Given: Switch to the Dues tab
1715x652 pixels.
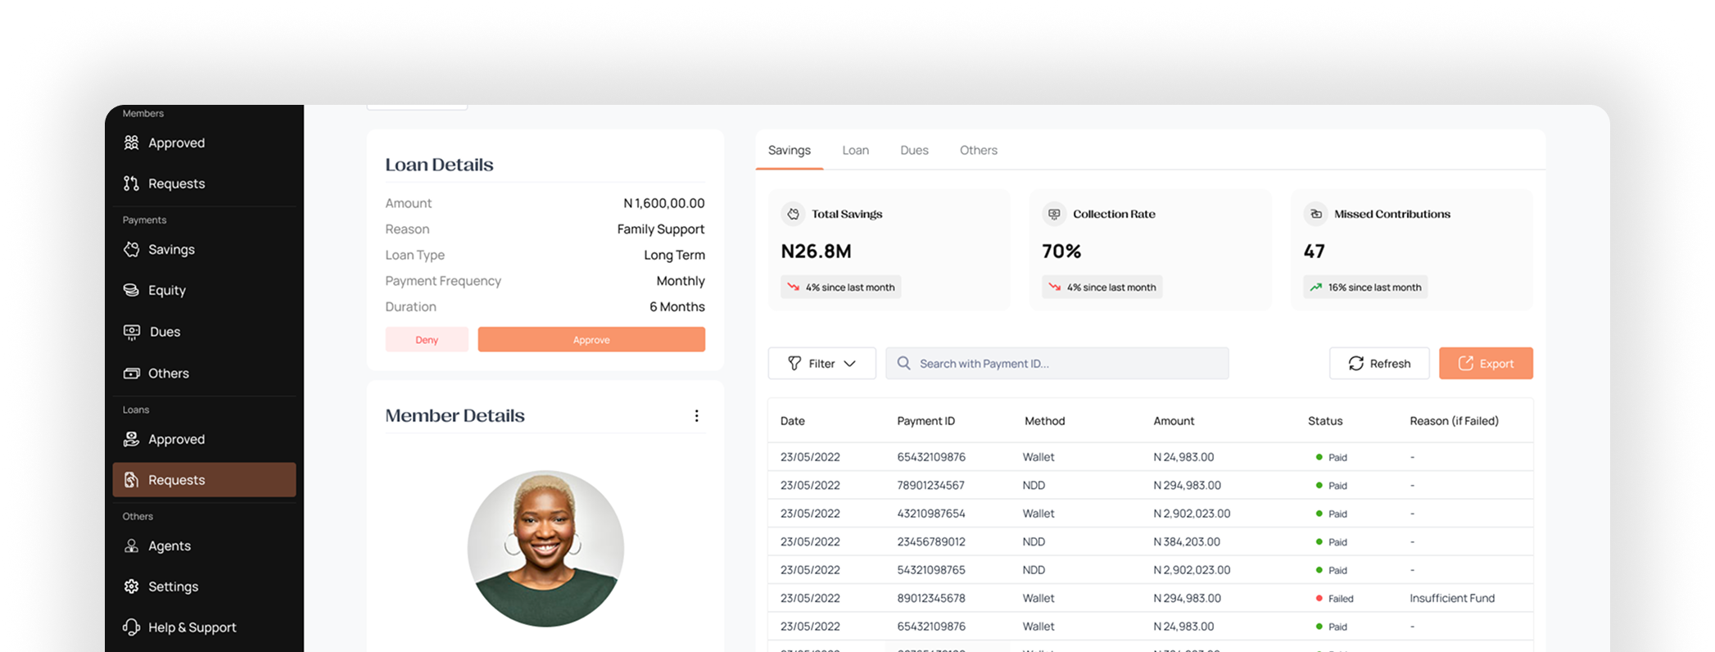Looking at the screenshot, I should point(914,151).
